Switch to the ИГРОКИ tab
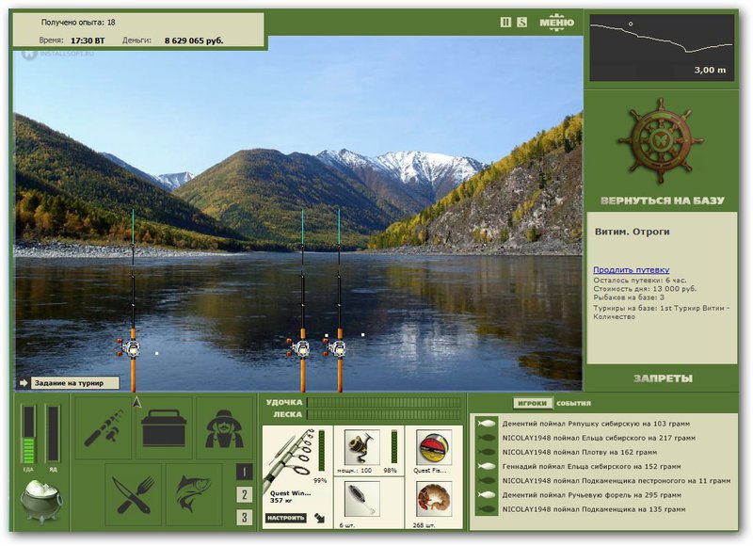The width and height of the screenshot is (753, 546). pos(532,403)
